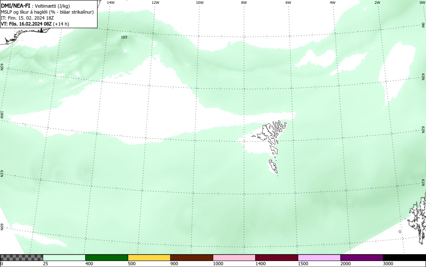Image resolution: width=426 pixels, height=267 pixels.
Task: Click the 8W longitude label
Action: (x=244, y=3)
